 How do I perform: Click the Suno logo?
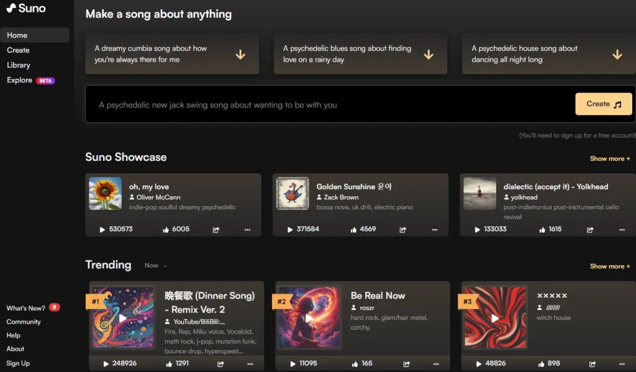[x=26, y=8]
